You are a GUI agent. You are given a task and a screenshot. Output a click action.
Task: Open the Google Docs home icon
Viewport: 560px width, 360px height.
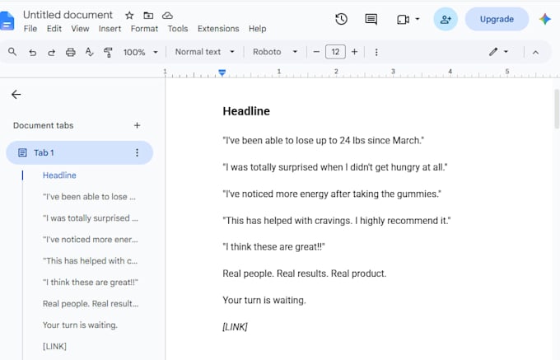tap(7, 21)
